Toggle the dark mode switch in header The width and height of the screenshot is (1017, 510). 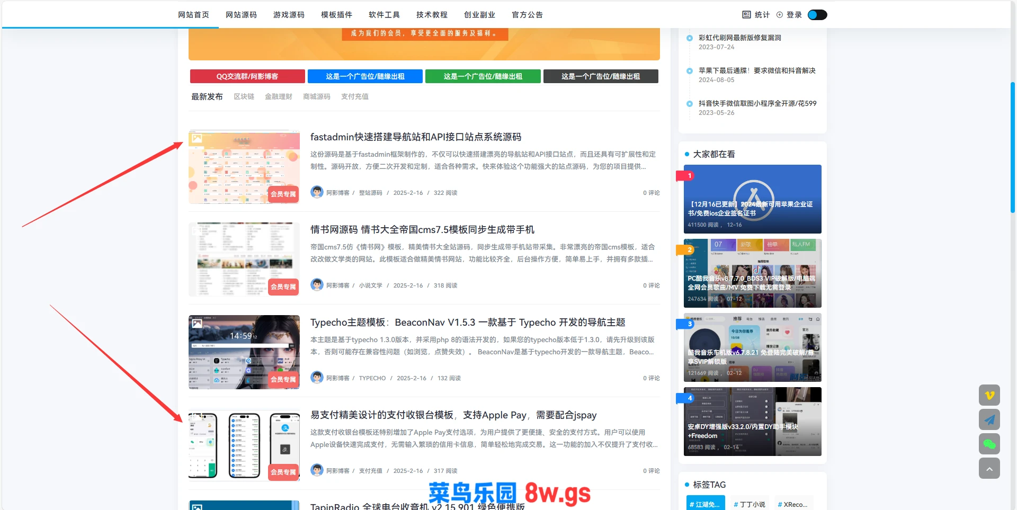pyautogui.click(x=817, y=15)
